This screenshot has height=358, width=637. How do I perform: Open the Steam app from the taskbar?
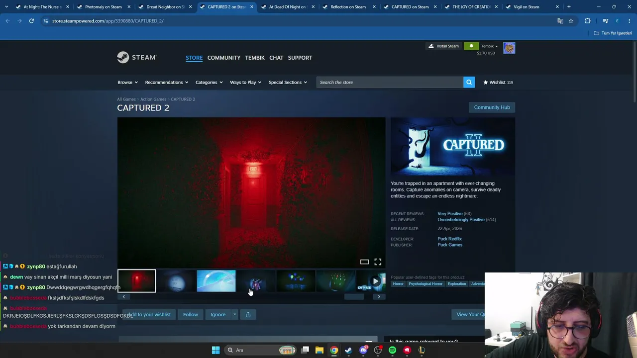[348, 350]
